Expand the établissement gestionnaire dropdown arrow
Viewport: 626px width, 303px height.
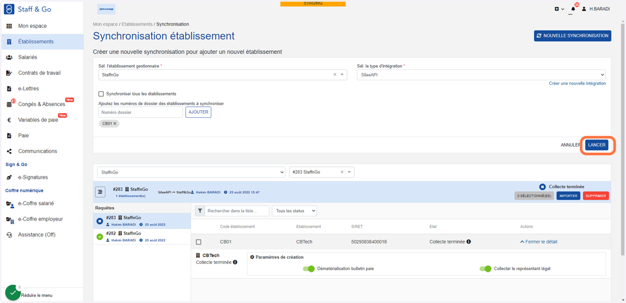[x=342, y=75]
